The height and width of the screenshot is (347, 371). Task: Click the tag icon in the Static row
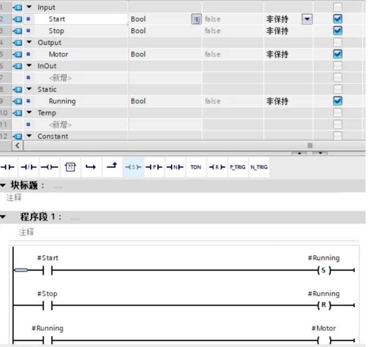[17, 89]
